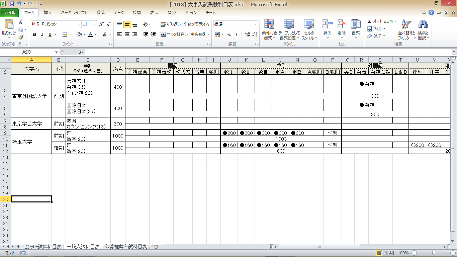Switch to センター試験科目表 sheet tab

click(x=42, y=247)
